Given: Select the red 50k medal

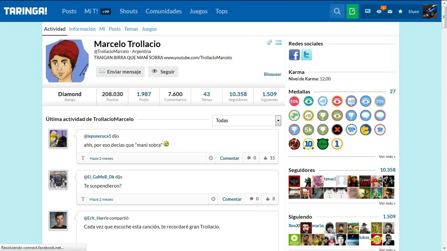Looking at the screenshot, I should coord(294,101).
